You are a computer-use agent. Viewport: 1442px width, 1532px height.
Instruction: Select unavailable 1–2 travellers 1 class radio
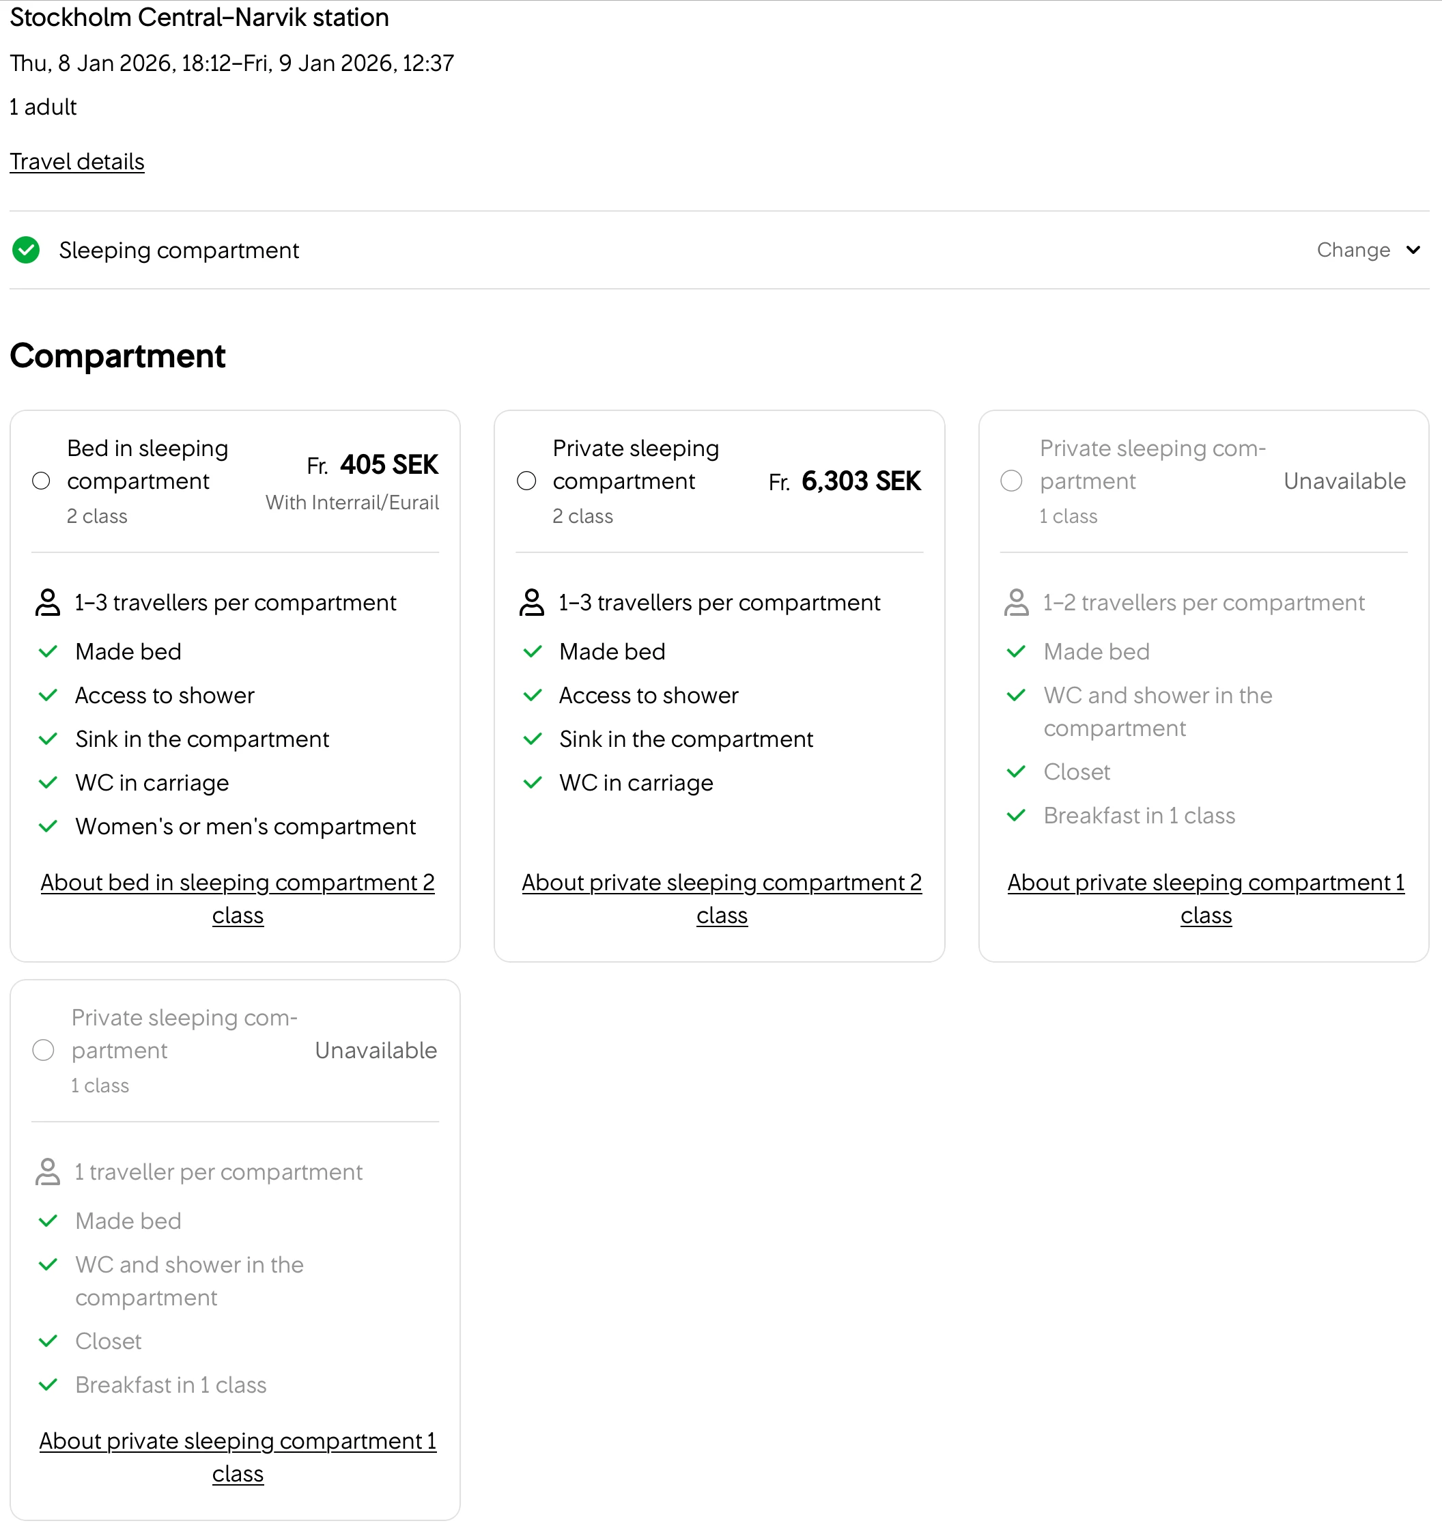pos(1011,481)
